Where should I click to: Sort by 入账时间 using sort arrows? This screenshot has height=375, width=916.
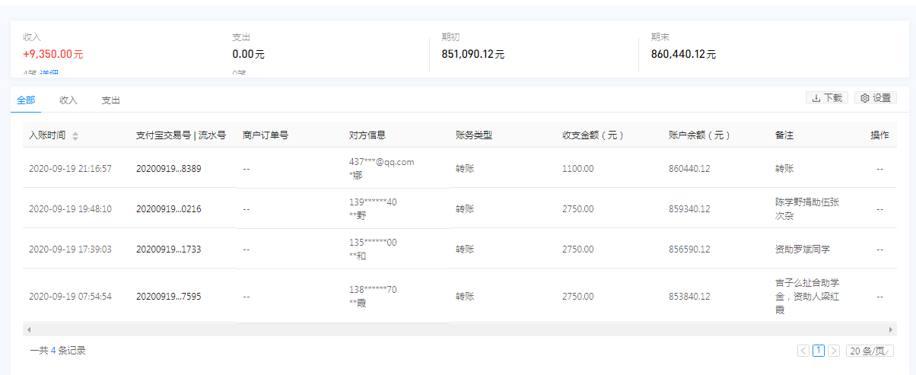pos(75,135)
